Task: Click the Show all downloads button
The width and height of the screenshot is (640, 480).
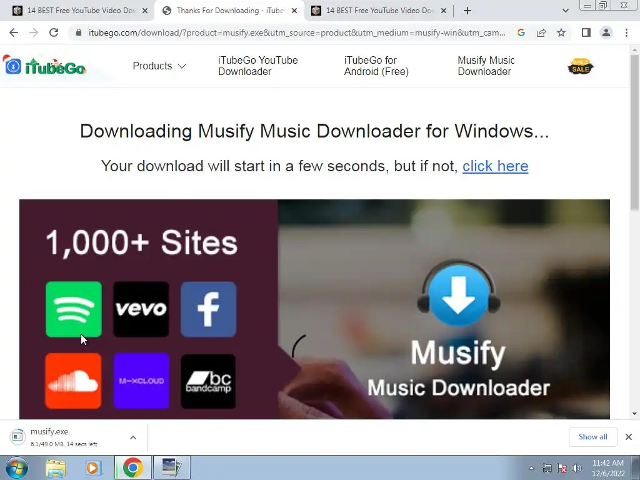Action: coord(592,437)
